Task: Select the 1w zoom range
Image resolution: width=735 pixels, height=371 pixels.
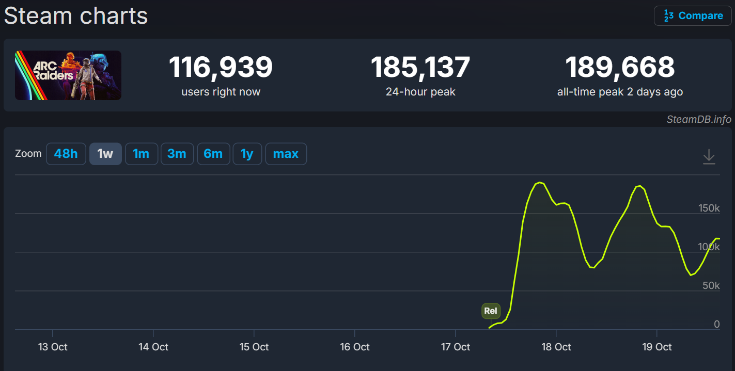Action: [x=105, y=154]
